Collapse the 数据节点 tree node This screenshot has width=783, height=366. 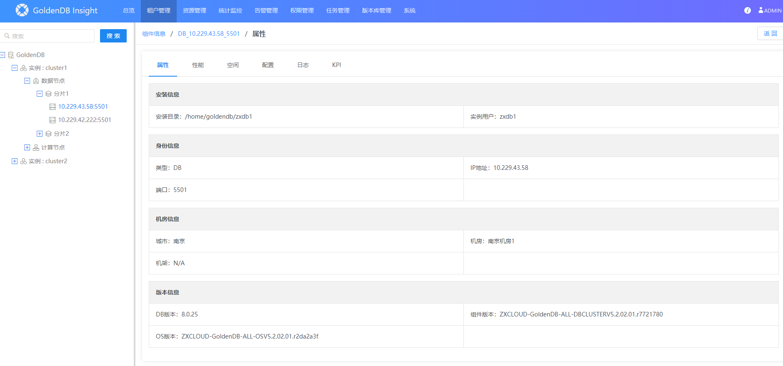pyautogui.click(x=27, y=81)
